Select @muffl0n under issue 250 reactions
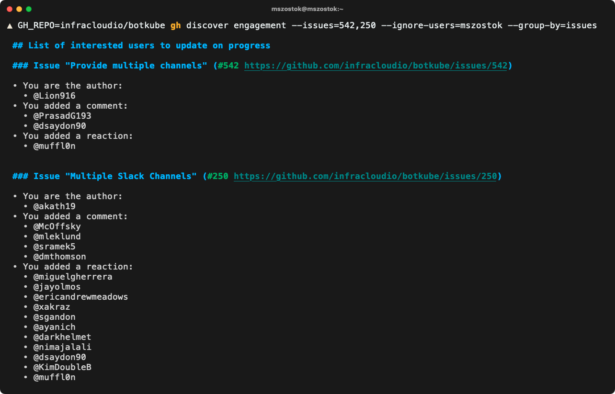The width and height of the screenshot is (615, 394). [55, 377]
